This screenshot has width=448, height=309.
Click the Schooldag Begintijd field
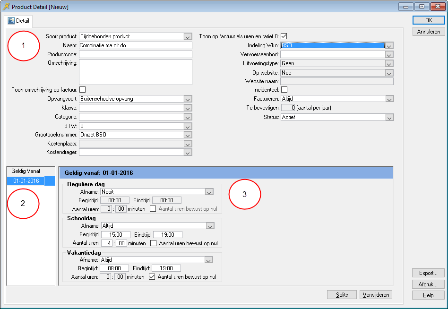click(x=116, y=234)
